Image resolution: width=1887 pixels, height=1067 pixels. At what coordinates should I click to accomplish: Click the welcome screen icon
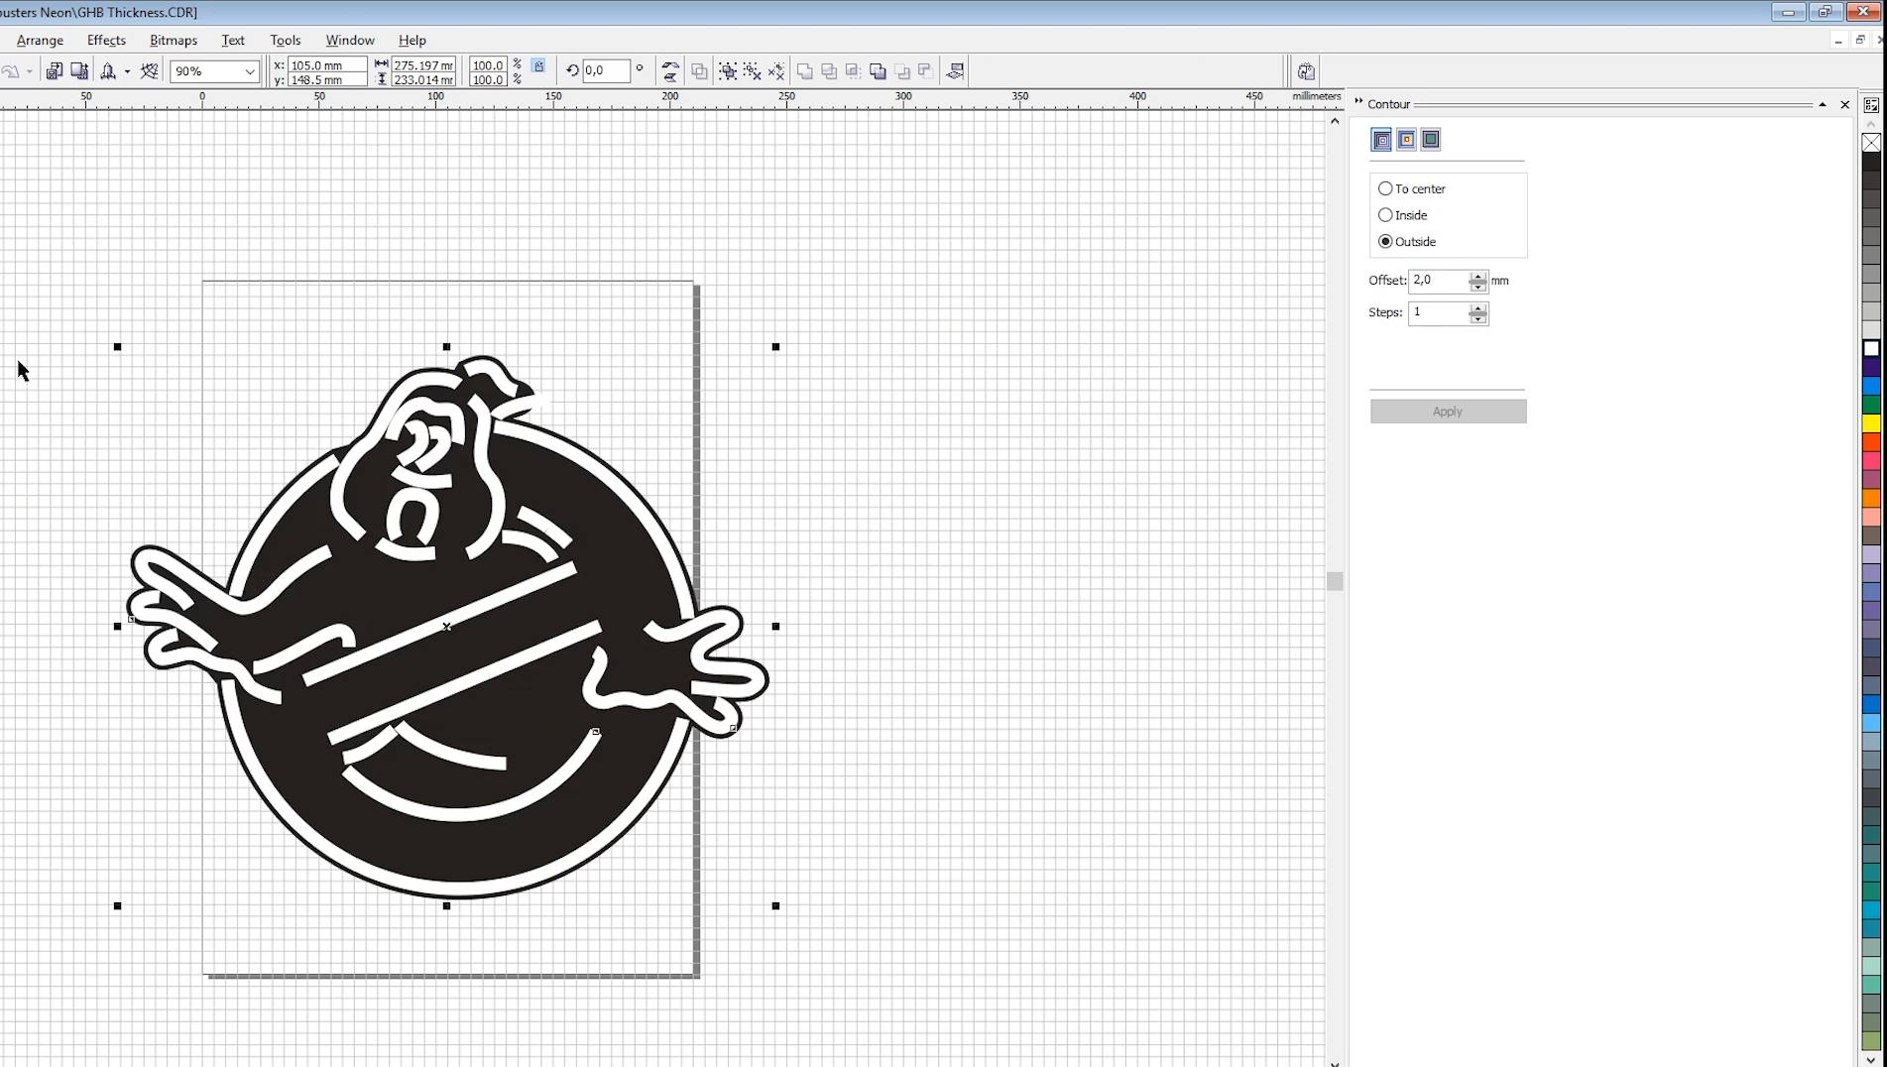tap(150, 70)
